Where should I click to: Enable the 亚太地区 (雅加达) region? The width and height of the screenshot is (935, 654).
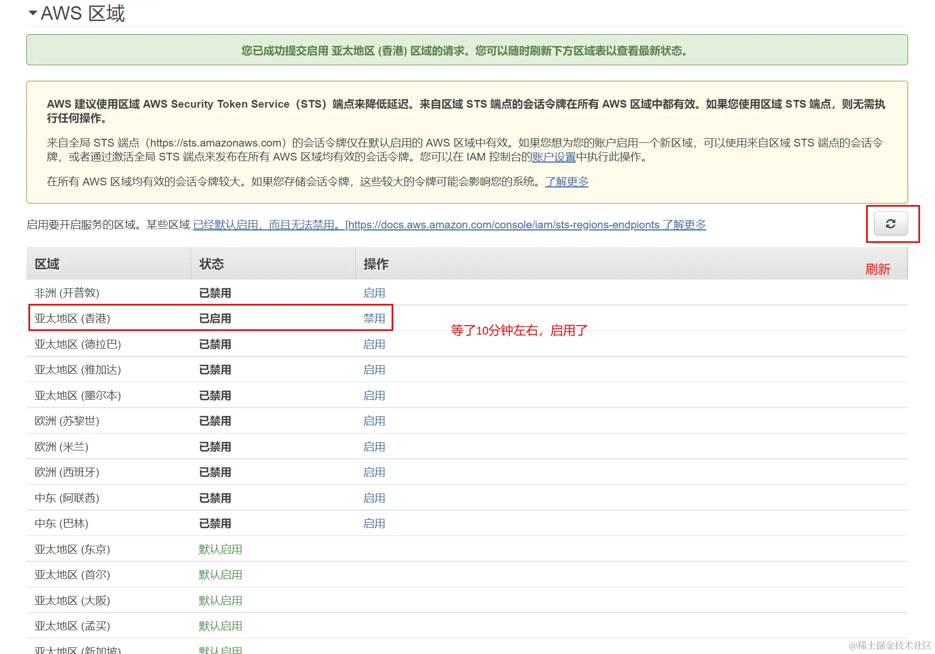point(374,370)
